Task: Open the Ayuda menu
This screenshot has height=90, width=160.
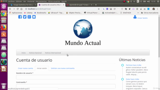Action: [x=64, y=1]
